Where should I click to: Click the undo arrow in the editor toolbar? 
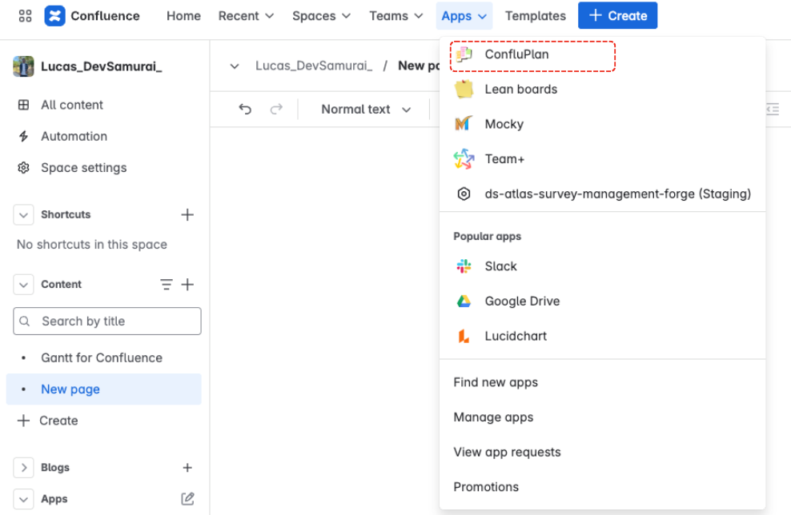[x=245, y=109]
